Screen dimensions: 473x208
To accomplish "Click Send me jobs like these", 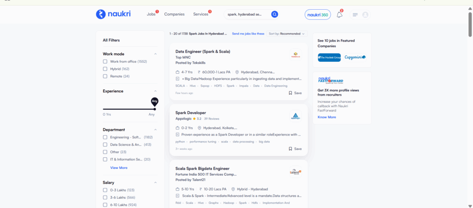I will (248, 34).
